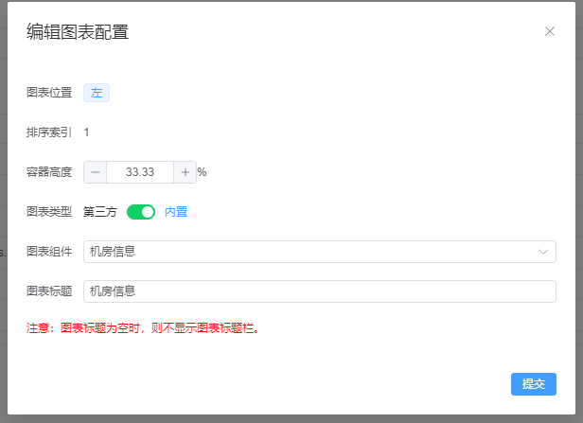
Task: Click the red 注意 warning text
Action: [x=143, y=328]
